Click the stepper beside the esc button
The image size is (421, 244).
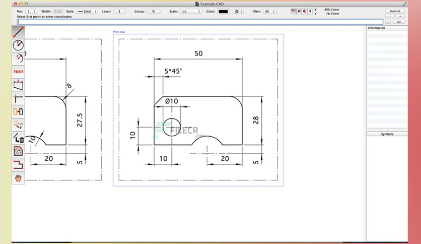(x=388, y=22)
